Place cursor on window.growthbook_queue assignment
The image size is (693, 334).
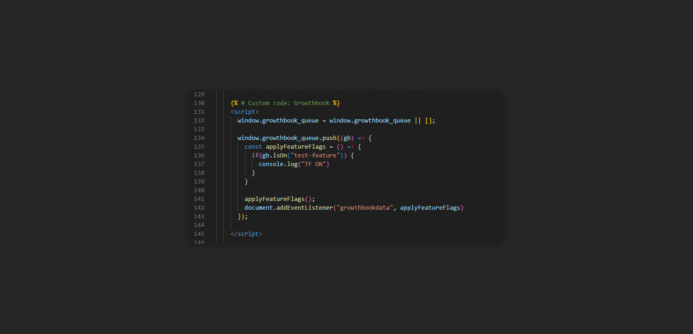tap(277, 120)
